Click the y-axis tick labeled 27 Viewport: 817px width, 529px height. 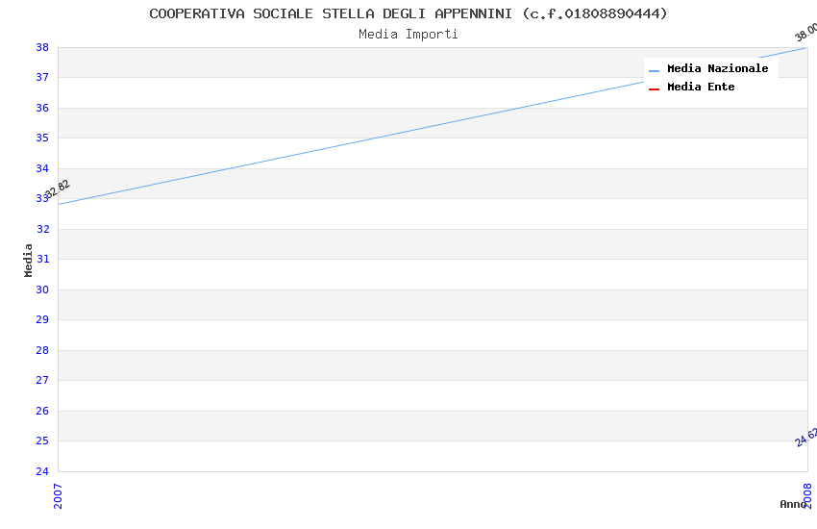42,380
